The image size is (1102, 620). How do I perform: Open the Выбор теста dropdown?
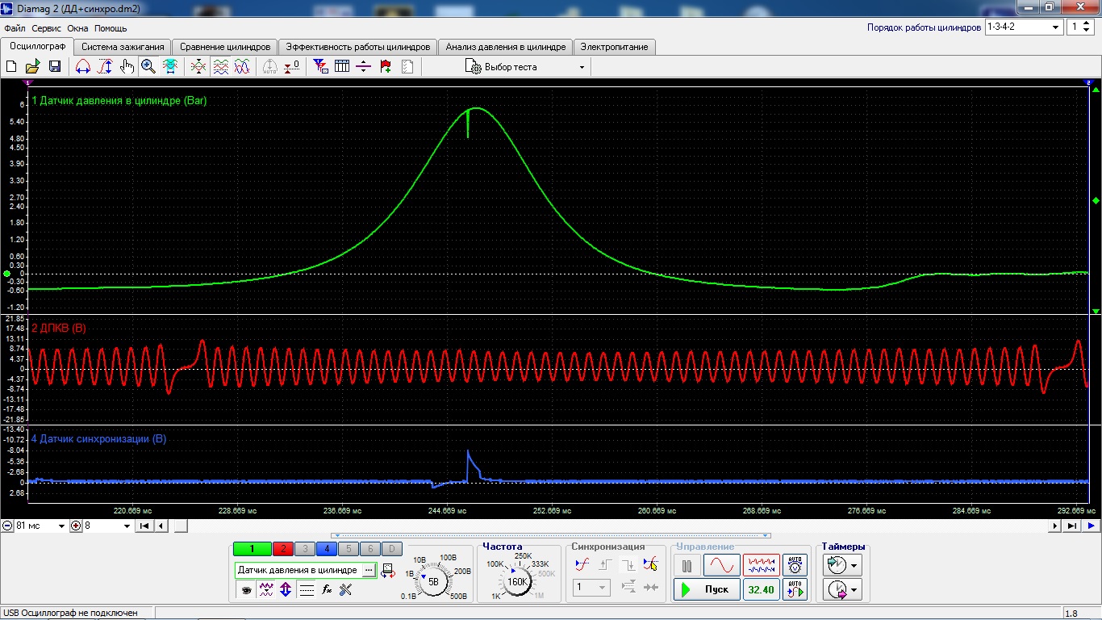click(x=525, y=67)
